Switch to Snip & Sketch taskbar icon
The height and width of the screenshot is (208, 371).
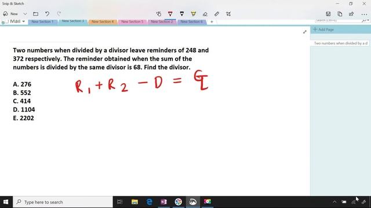pos(193,202)
